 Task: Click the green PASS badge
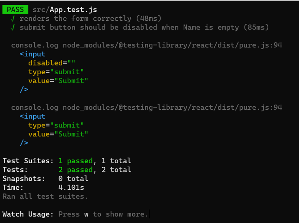click(x=15, y=9)
